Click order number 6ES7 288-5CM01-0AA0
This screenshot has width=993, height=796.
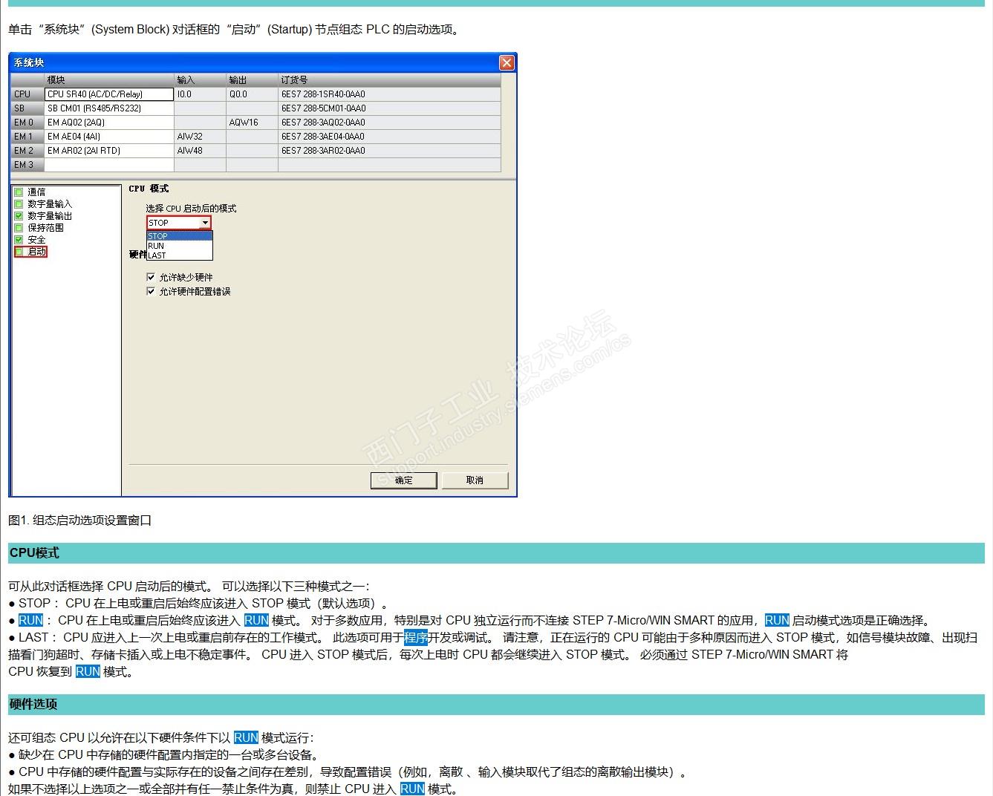pyautogui.click(x=390, y=108)
